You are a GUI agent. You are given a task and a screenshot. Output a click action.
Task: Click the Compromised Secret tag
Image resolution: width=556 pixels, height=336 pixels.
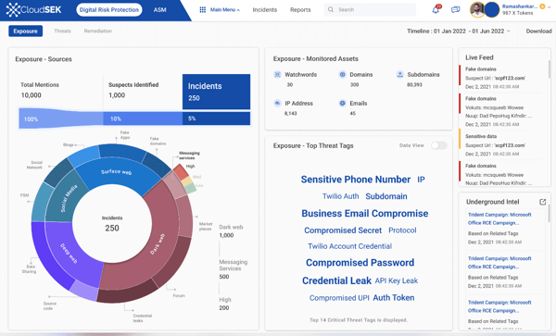(343, 230)
